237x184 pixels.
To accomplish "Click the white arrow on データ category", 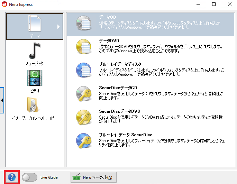I will [x=59, y=27].
